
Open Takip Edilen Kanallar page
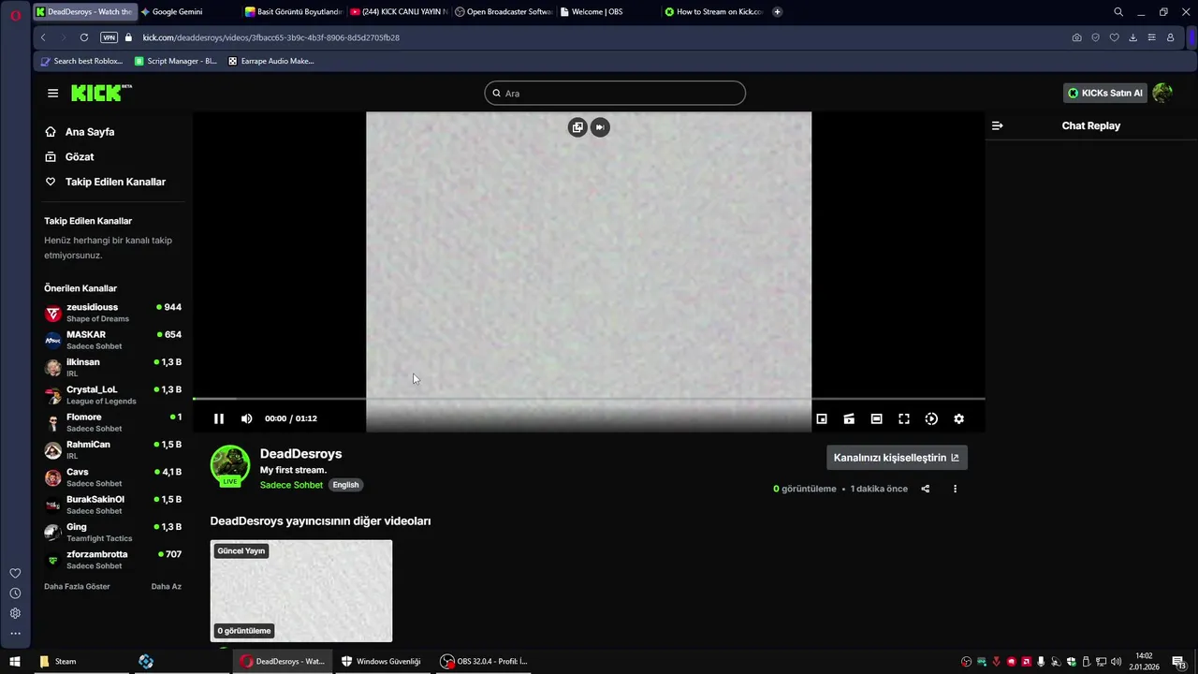point(113,182)
